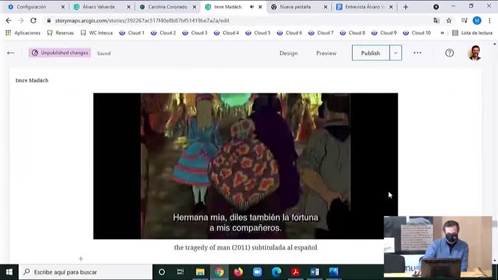Open Zoom from the taskbar
Image resolution: width=498 pixels, height=280 pixels.
coord(257,272)
